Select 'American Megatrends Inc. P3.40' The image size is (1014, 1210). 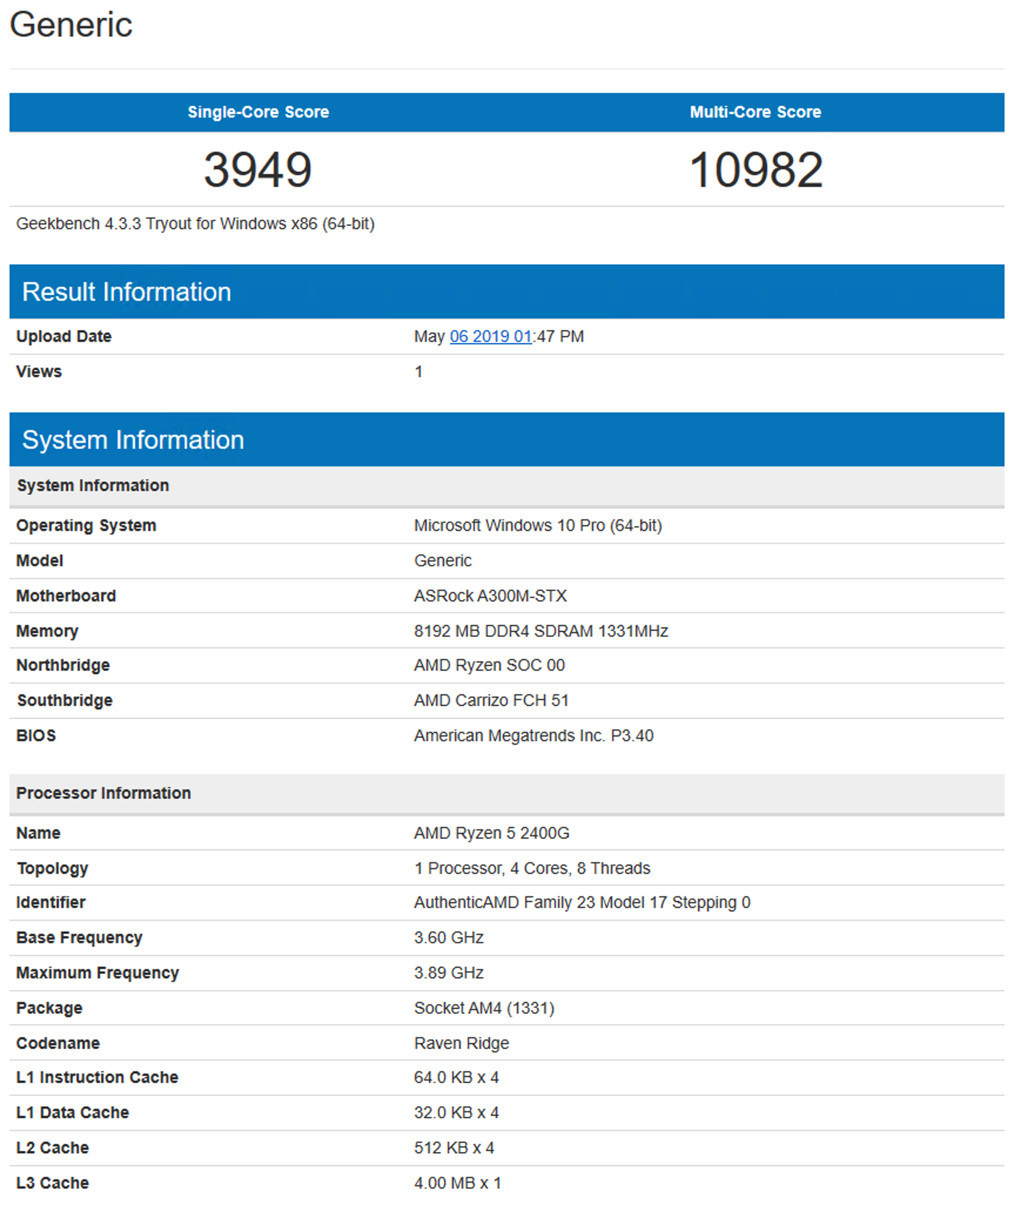[534, 736]
